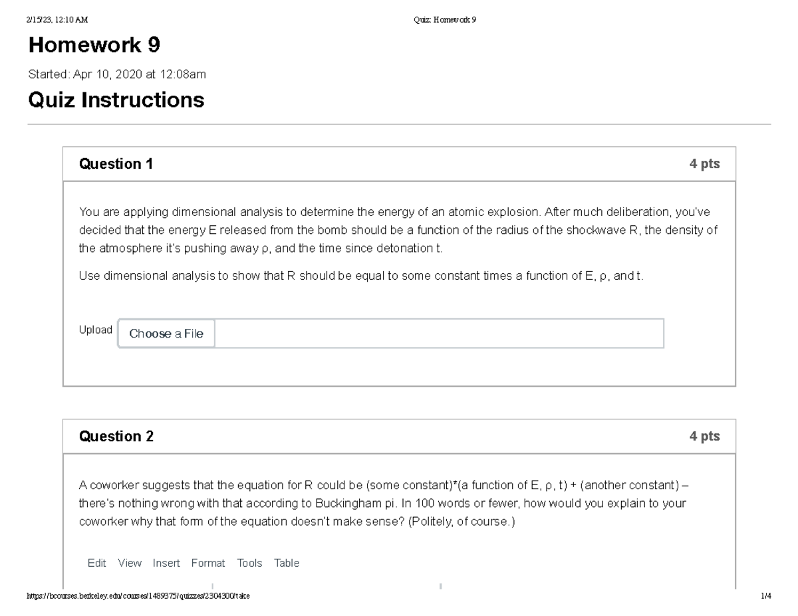
Task: Click the Quiz: Homework 9 header text
Action: click(x=446, y=19)
